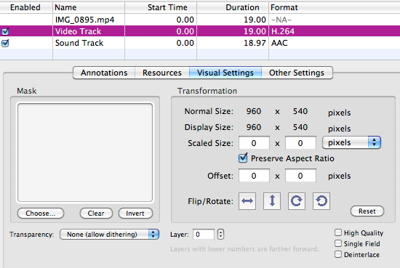Screen dimensions: 400x268
Task: Disable the Sound Track checkbox
Action: point(5,43)
